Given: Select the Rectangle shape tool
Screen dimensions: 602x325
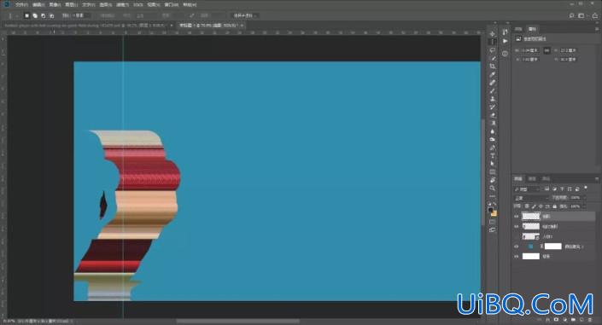Looking at the screenshot, I should 493,171.
